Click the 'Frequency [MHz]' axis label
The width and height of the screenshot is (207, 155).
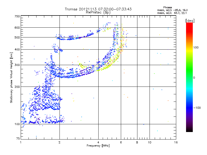pyautogui.click(x=98, y=146)
